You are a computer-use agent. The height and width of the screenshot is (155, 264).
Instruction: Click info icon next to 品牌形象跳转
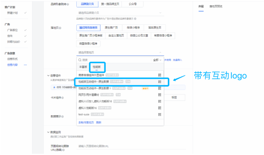[68, 4]
